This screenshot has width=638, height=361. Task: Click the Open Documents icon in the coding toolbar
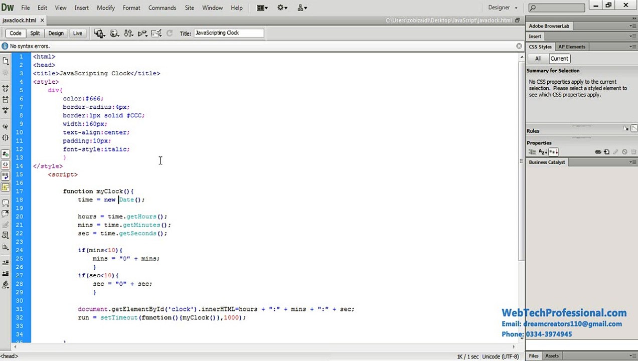pos(6,61)
